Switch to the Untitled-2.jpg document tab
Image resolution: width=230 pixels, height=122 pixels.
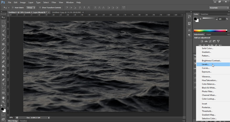tap(67, 12)
